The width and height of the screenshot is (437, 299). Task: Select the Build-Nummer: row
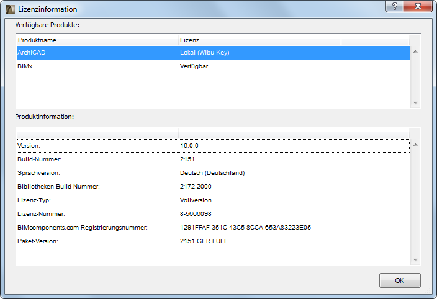pos(213,159)
